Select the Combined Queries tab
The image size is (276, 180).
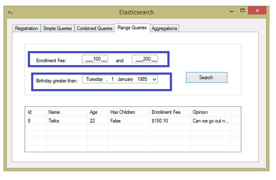95,28
